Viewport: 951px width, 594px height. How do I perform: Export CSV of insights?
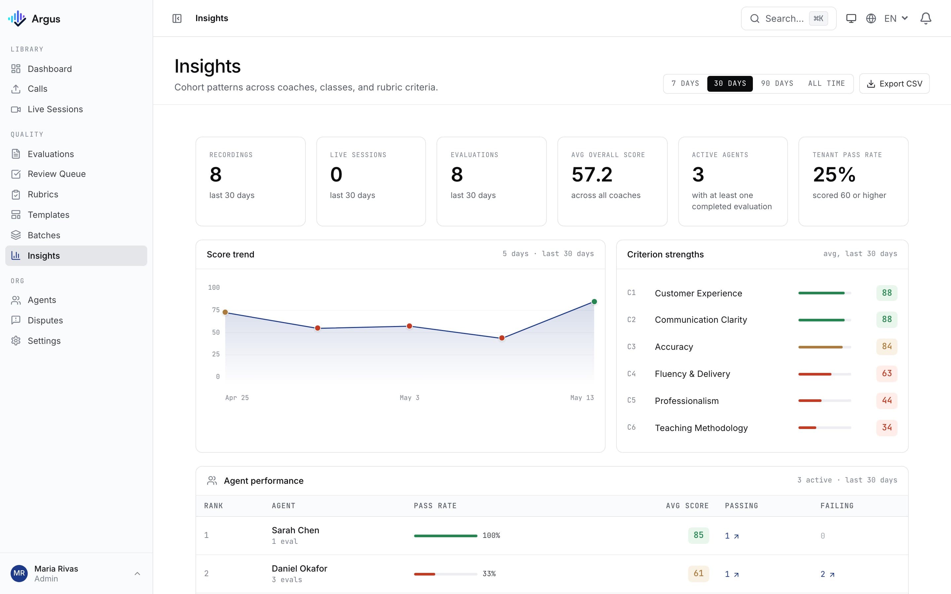pyautogui.click(x=894, y=84)
